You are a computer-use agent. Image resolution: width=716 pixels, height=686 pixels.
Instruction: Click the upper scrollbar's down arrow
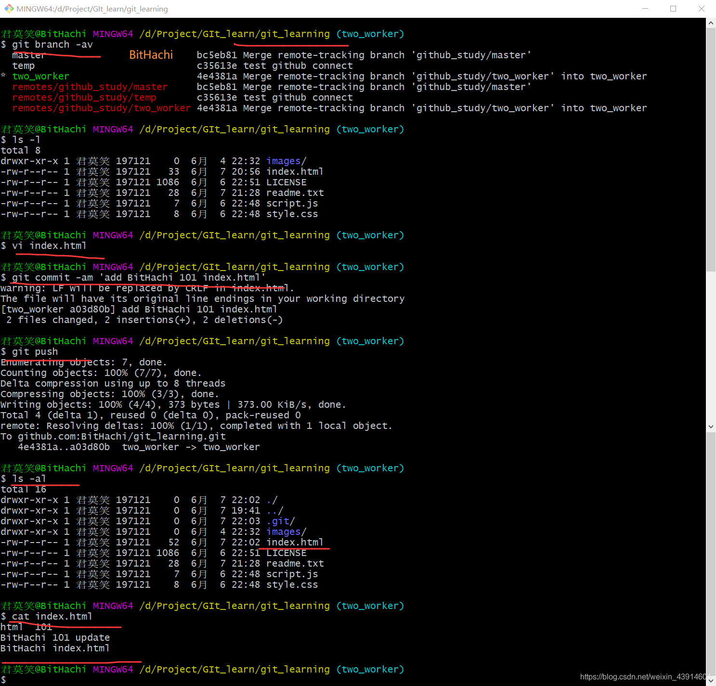tap(711, 427)
